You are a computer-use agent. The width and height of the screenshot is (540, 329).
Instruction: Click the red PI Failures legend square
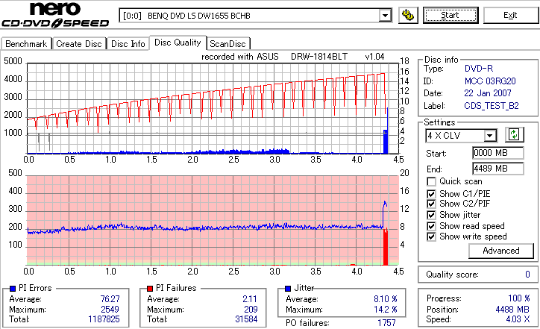(x=150, y=289)
